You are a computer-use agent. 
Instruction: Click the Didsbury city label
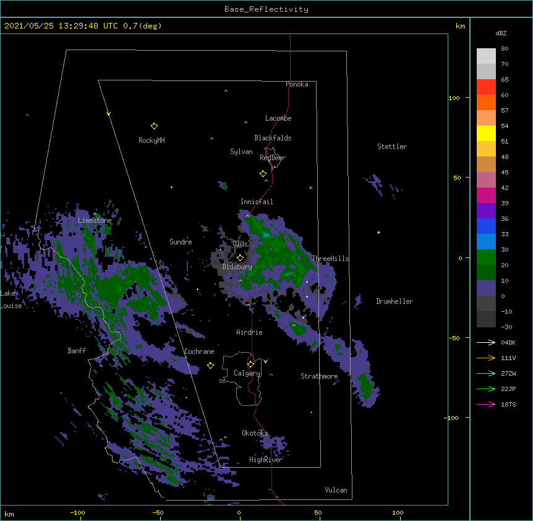pos(237,267)
